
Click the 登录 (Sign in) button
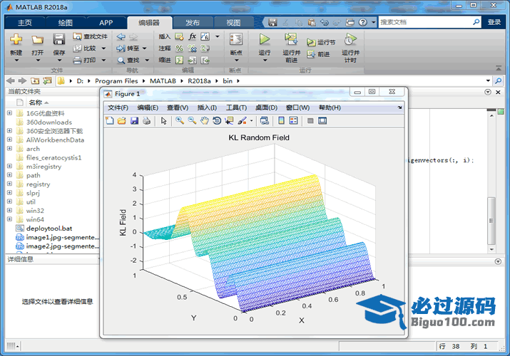coord(494,22)
